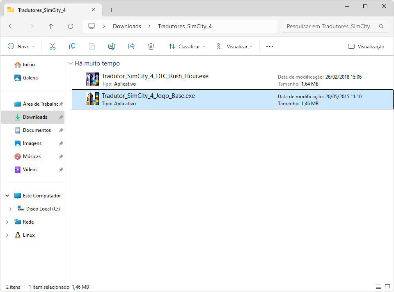The image size is (394, 292).
Task: Click pin icon next to Área de Trabalho
Action: click(x=61, y=104)
